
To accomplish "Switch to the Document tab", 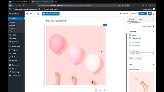I will click(132, 19).
